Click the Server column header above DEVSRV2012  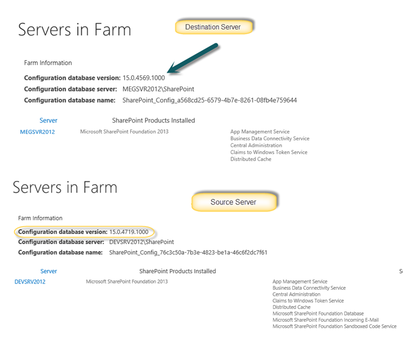[x=48, y=271]
